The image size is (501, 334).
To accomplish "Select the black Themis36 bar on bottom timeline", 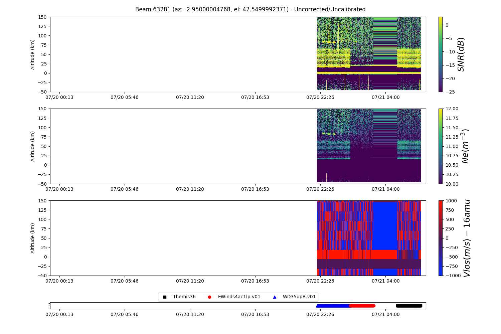I will pos(409,306).
